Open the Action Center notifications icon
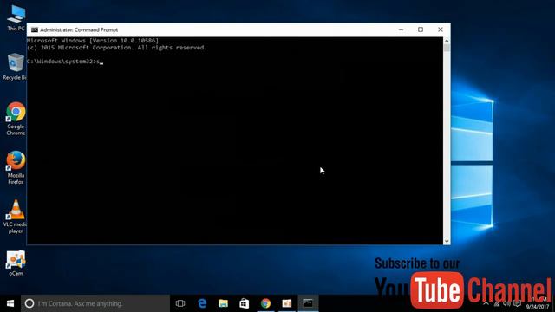This screenshot has width=555, height=312. tap(518, 303)
